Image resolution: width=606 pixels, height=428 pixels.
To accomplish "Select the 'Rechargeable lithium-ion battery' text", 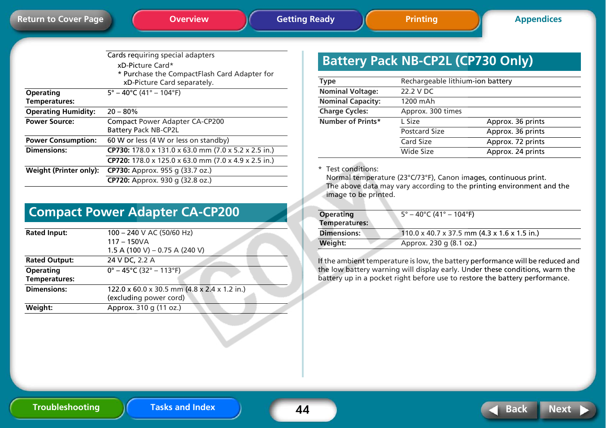I will coord(456,81).
